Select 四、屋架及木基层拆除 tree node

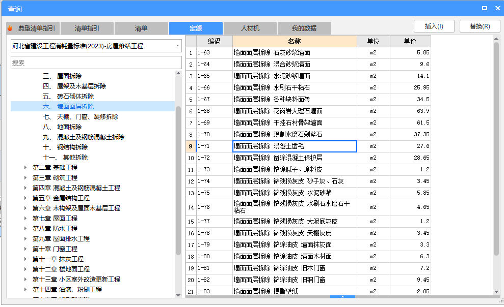pos(74,86)
